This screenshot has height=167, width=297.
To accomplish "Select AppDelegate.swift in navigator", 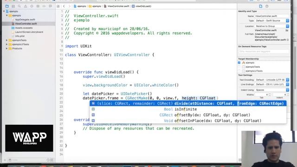I will 25,19.
